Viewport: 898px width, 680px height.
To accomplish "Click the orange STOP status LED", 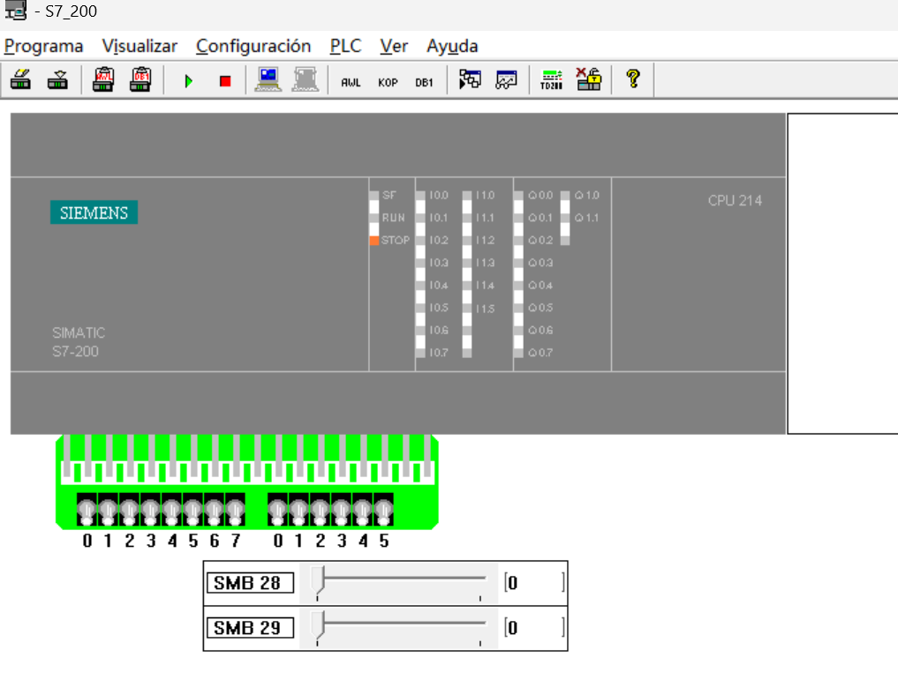I will pyautogui.click(x=374, y=240).
